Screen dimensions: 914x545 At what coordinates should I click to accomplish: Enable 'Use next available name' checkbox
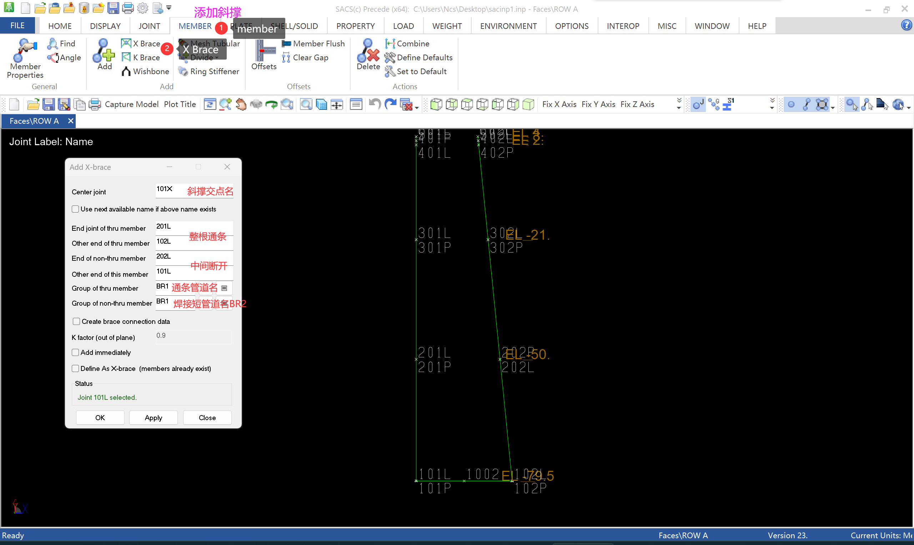(75, 209)
